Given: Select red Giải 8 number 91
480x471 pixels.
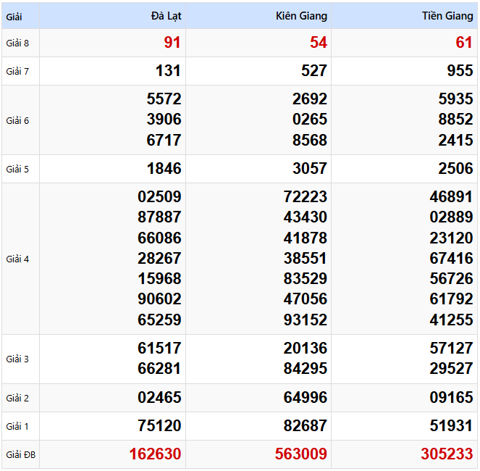Looking at the screenshot, I should point(172,43).
